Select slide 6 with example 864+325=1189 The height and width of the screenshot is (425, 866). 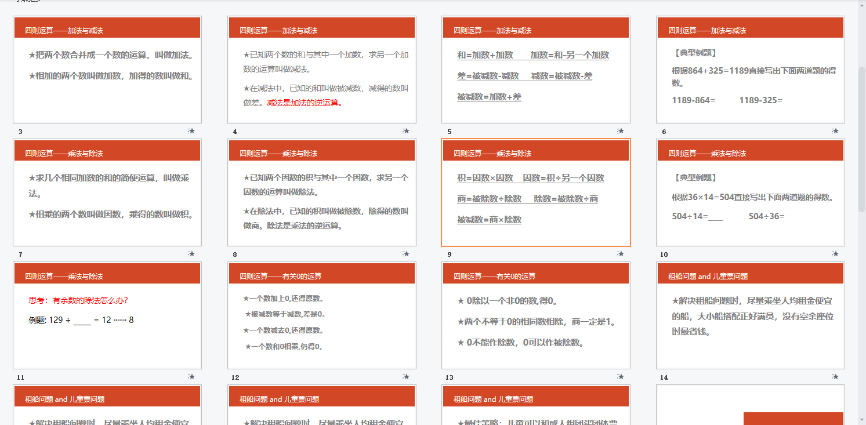pyautogui.click(x=751, y=70)
